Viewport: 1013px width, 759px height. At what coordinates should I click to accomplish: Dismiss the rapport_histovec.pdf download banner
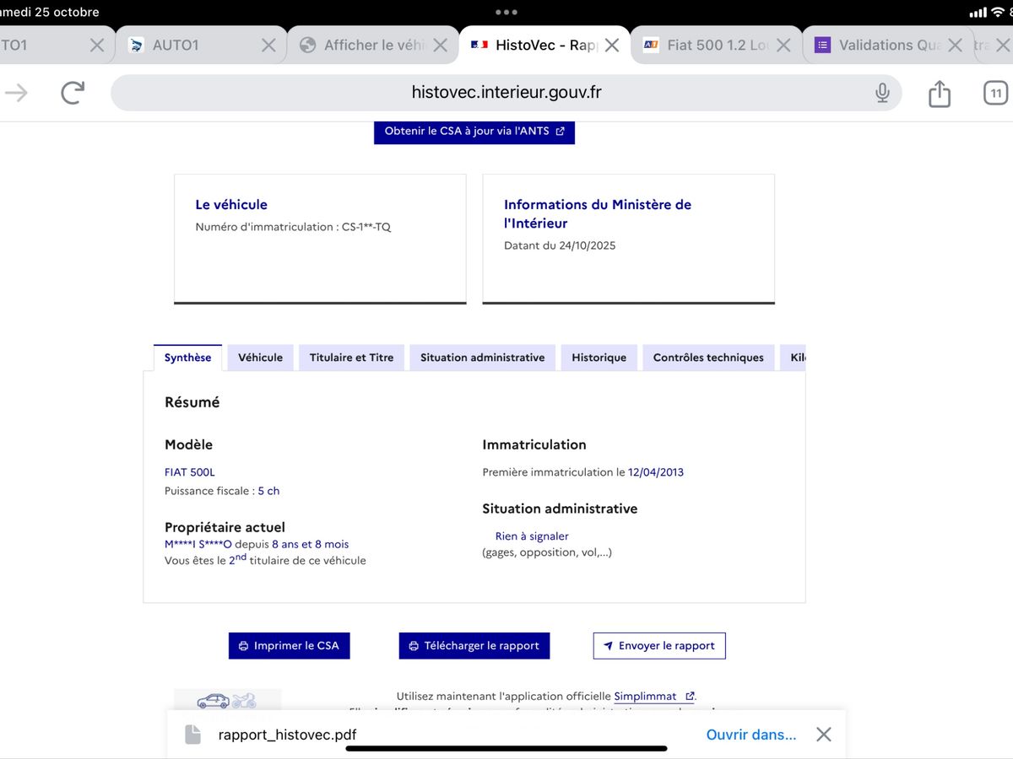click(x=824, y=735)
